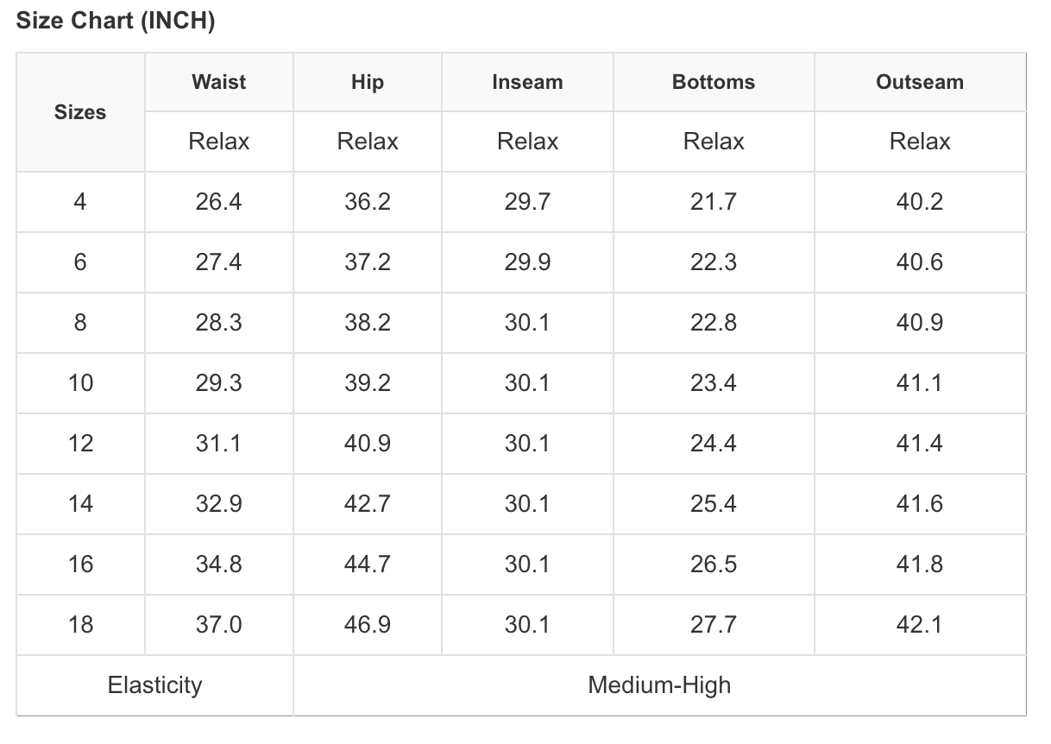Select the size 8 row label

(x=80, y=323)
